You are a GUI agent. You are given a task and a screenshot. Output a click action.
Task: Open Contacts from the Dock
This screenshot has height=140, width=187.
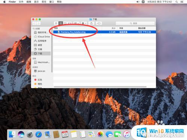click(56, 134)
